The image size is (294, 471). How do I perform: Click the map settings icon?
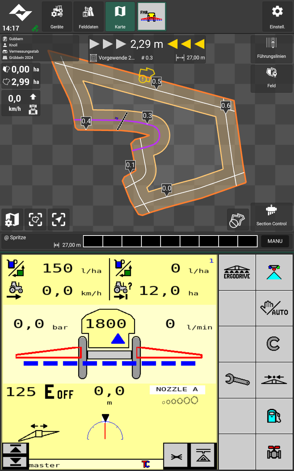click(x=12, y=220)
